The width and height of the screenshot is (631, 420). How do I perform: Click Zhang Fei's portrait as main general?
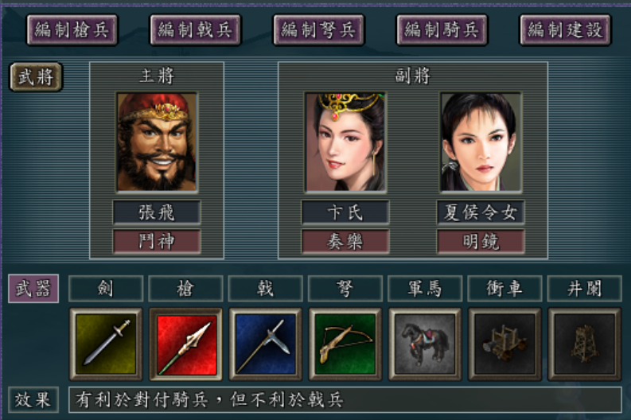click(x=157, y=142)
